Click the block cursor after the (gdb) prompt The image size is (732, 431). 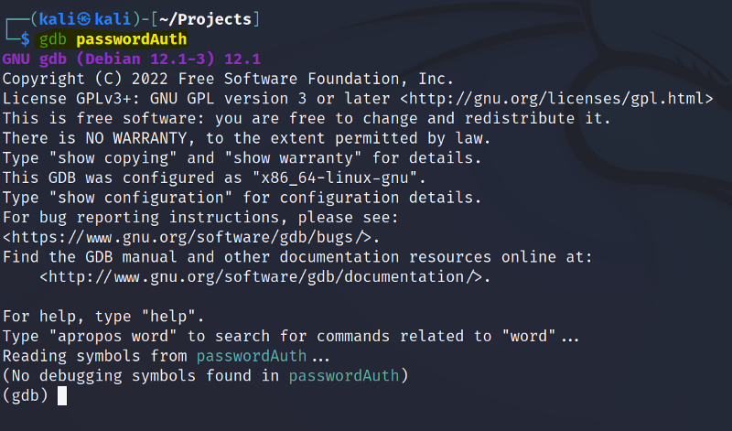(x=62, y=395)
